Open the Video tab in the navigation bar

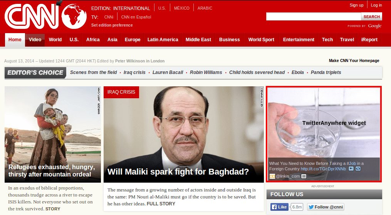pos(35,40)
